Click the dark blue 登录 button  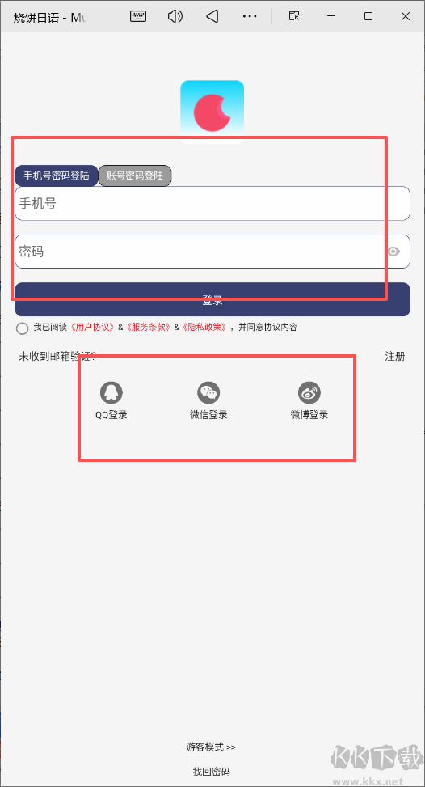[x=212, y=299]
